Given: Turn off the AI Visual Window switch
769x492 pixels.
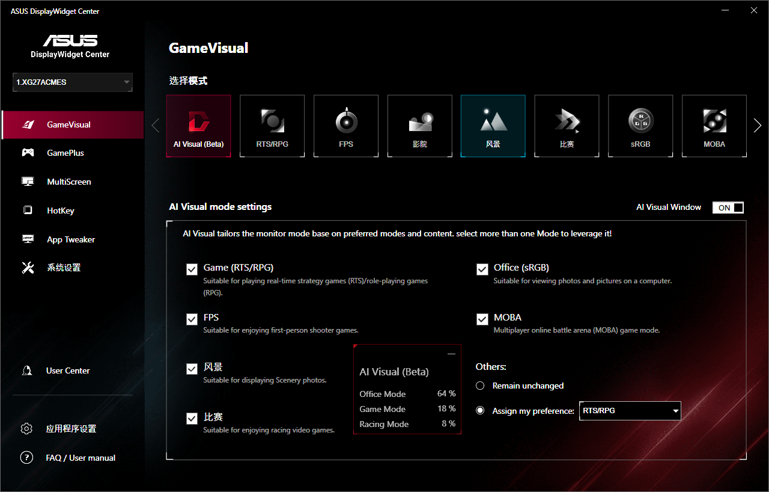Looking at the screenshot, I should (x=728, y=208).
